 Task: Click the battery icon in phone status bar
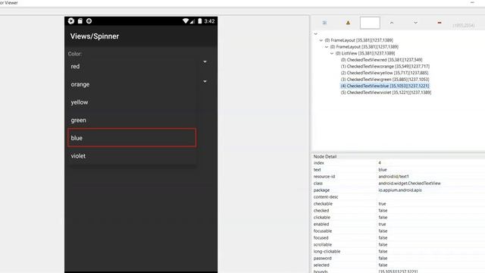tap(200, 21)
